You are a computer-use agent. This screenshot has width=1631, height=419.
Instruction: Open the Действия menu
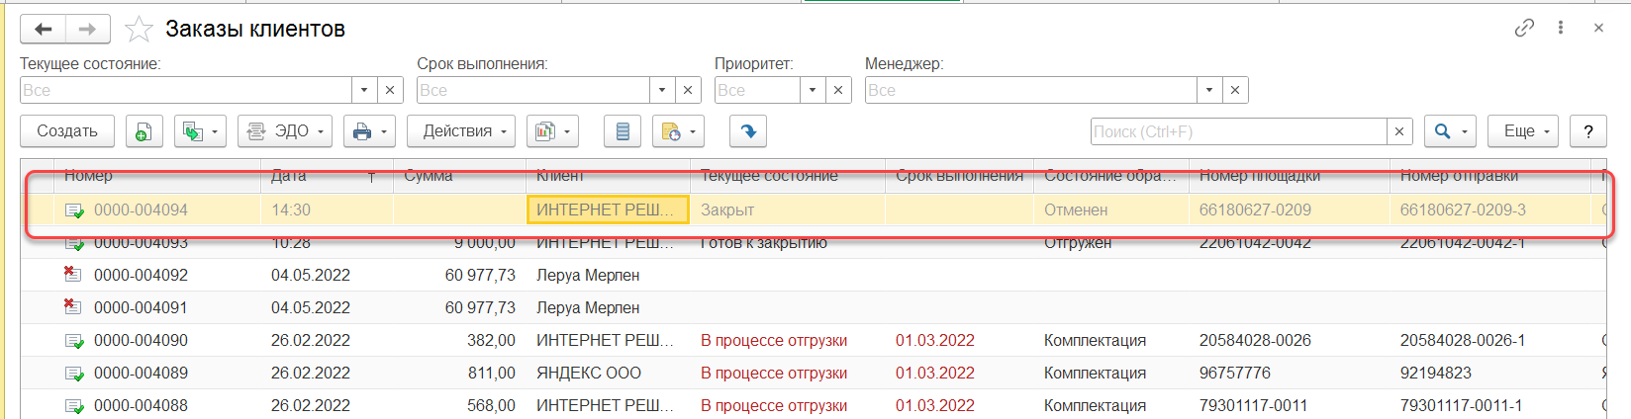pos(464,131)
